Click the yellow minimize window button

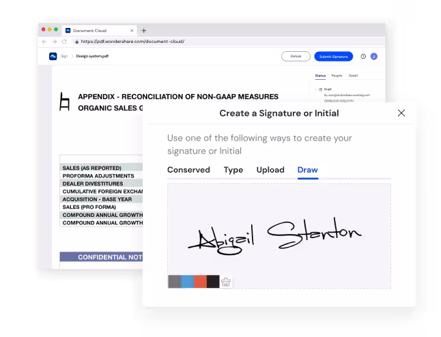(x=50, y=29)
